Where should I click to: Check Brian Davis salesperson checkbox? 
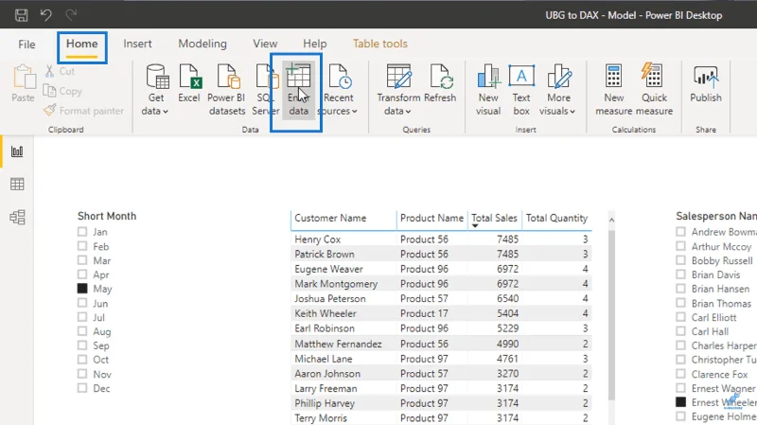pos(680,274)
